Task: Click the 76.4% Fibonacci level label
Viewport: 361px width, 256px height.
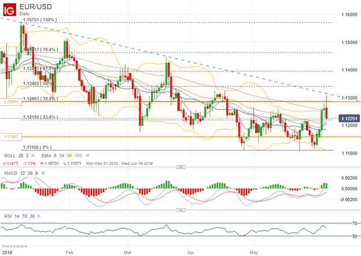Action: (40, 50)
